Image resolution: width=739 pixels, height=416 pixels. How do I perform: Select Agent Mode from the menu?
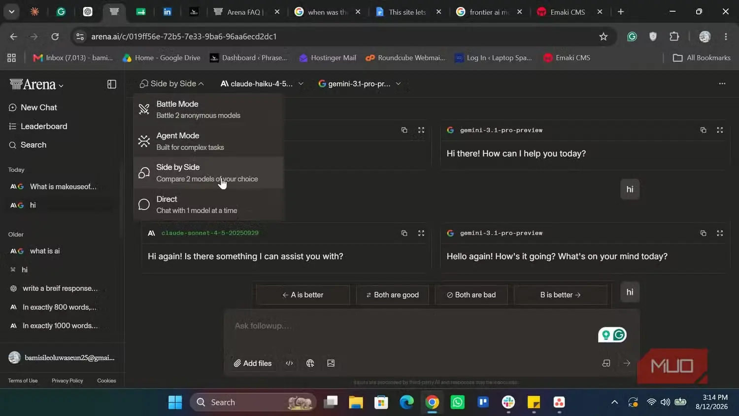[x=208, y=141]
